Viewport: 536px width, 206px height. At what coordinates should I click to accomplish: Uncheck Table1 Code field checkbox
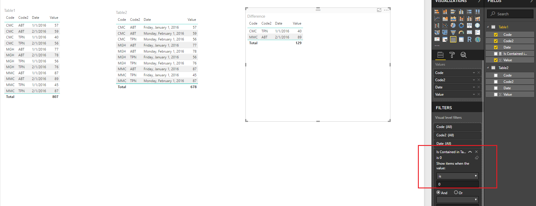pyautogui.click(x=496, y=35)
